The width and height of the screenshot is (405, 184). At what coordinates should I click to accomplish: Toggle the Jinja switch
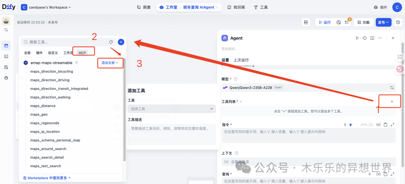(x=370, y=125)
